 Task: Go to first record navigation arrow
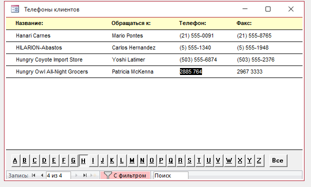point(33,175)
